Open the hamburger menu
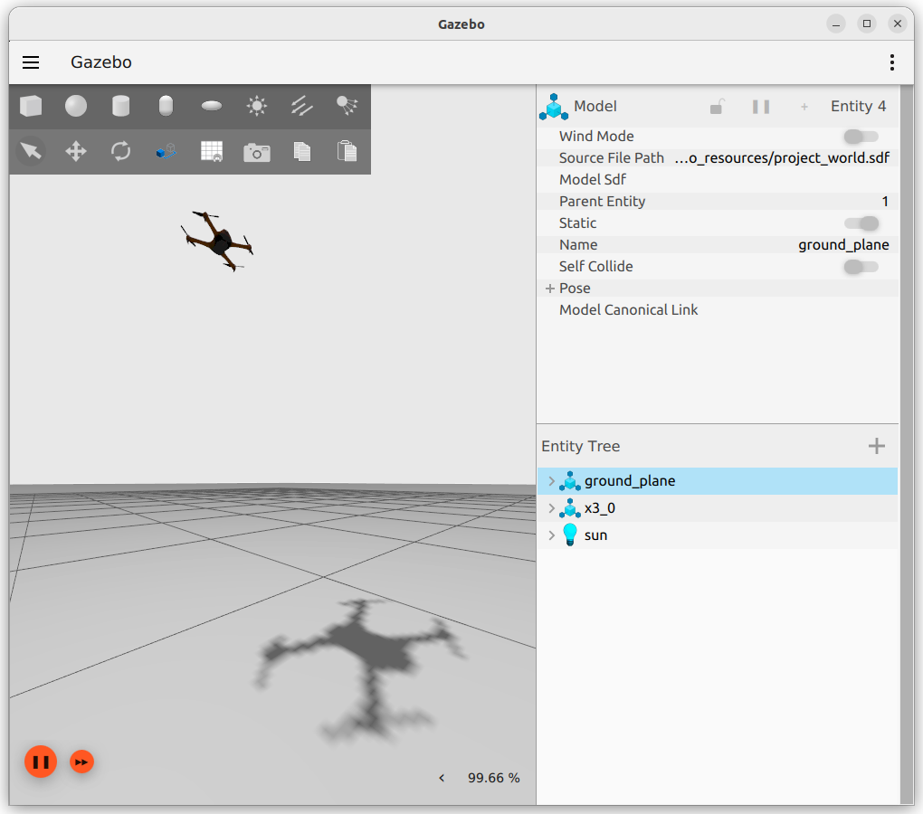923x814 pixels. point(31,62)
